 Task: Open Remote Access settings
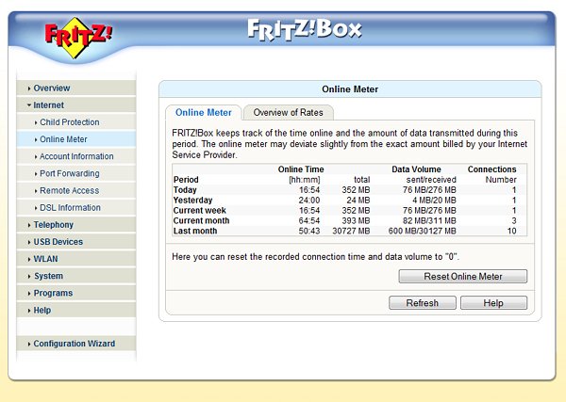coord(69,190)
